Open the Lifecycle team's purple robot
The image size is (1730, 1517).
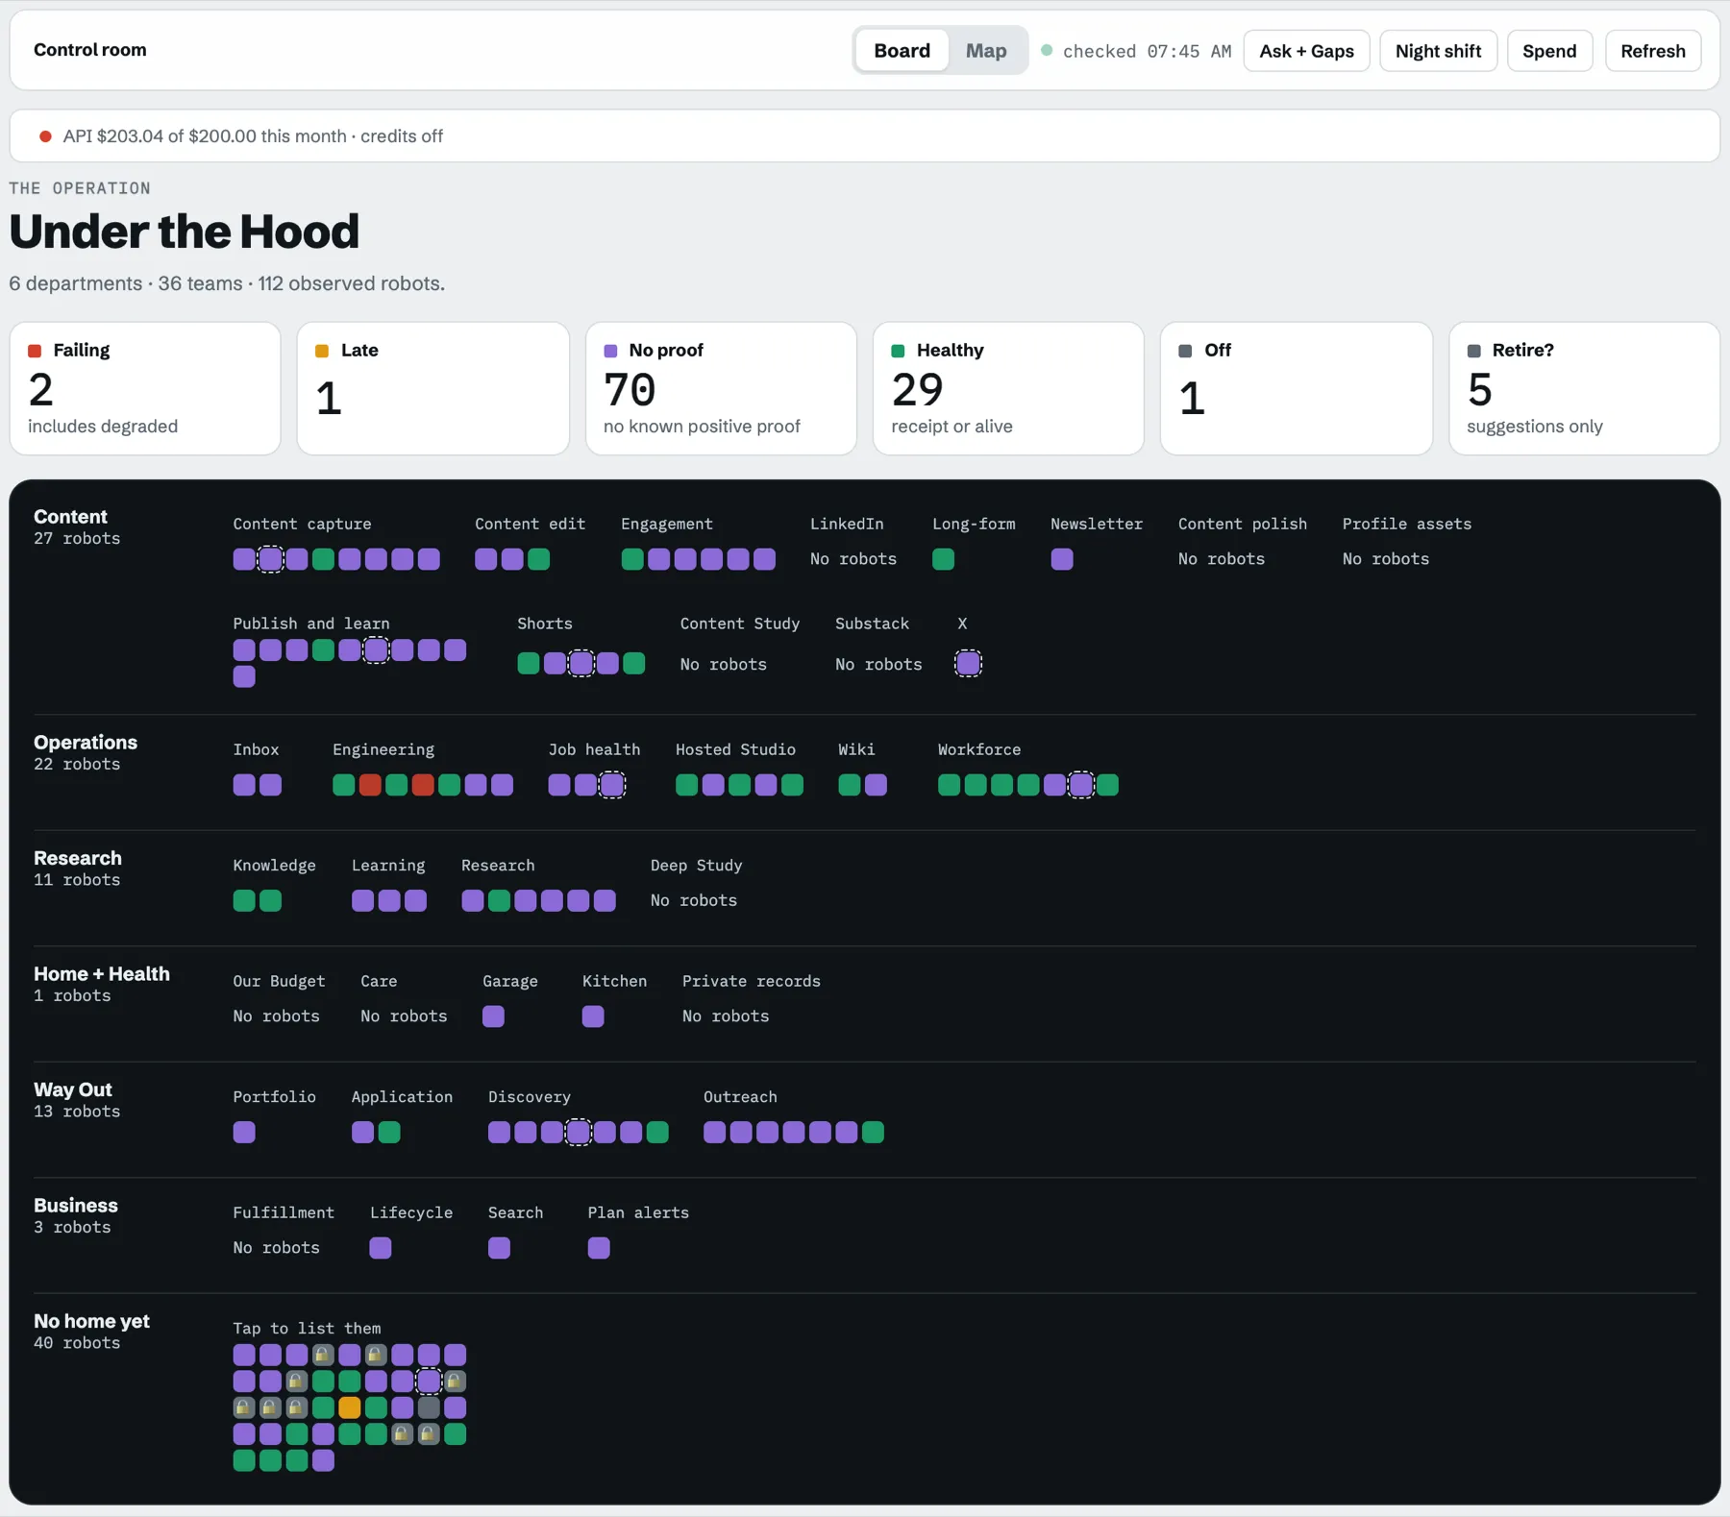pyautogui.click(x=381, y=1248)
